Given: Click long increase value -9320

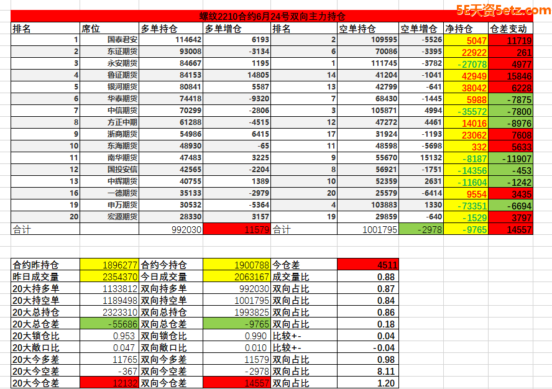Looking at the screenshot, I should pos(237,99).
